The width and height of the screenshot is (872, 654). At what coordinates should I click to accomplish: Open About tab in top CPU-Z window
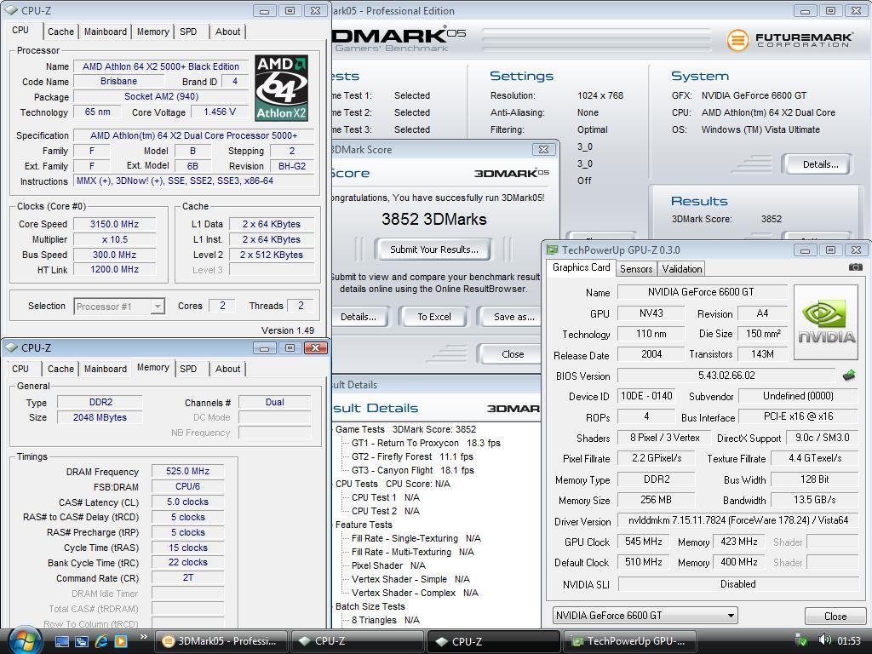coord(228,32)
